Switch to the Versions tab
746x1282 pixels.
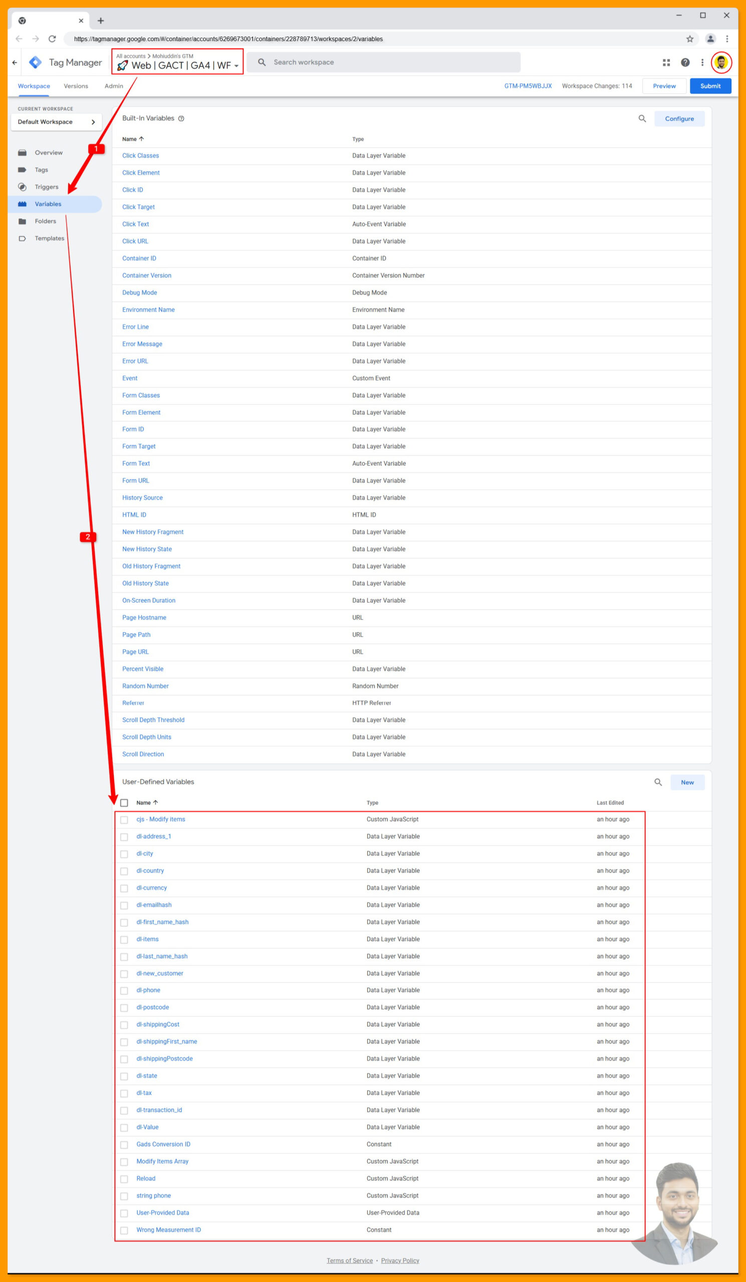[x=76, y=86]
